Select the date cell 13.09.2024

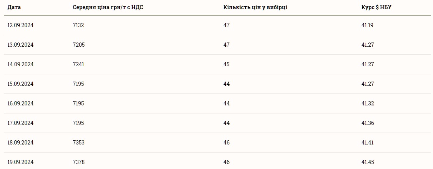tap(20, 45)
